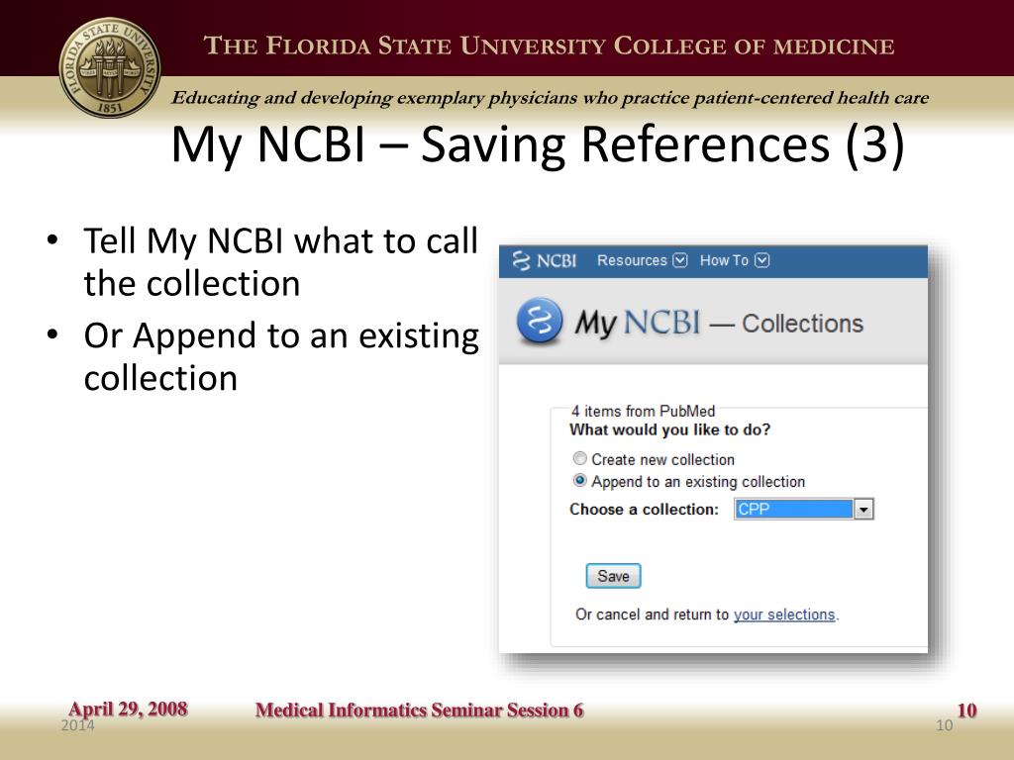Expand the Resources dropdown arrow
The image size is (1014, 760).
(x=679, y=260)
